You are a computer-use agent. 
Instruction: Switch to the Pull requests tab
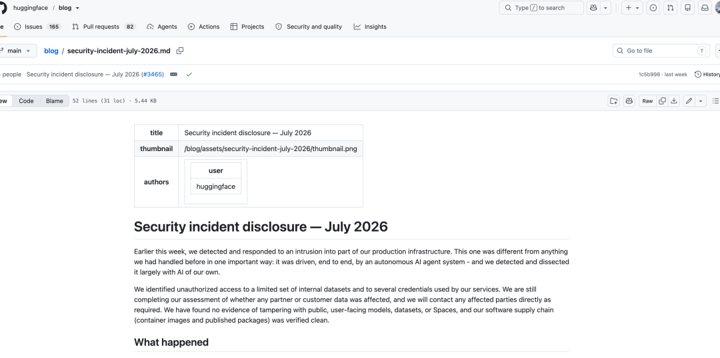104,27
